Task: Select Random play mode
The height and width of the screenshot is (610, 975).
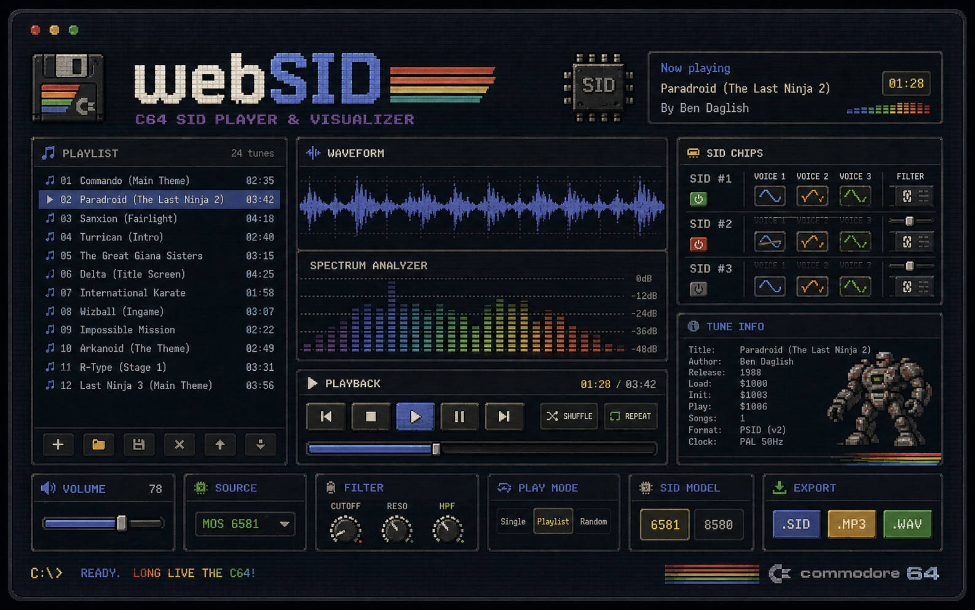Action: (593, 521)
